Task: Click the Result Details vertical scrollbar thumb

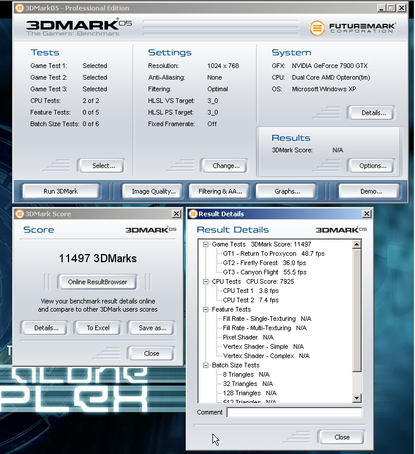Action: point(357,310)
